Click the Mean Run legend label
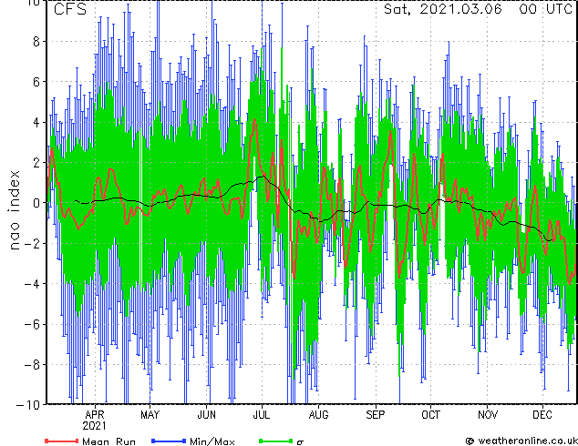Image resolution: width=578 pixels, height=446 pixels. point(108,441)
